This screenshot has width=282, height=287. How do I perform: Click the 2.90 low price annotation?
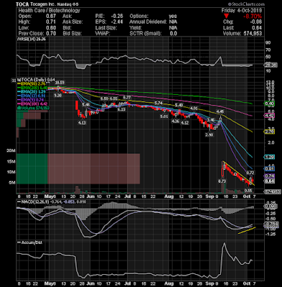pyautogui.click(x=209, y=135)
